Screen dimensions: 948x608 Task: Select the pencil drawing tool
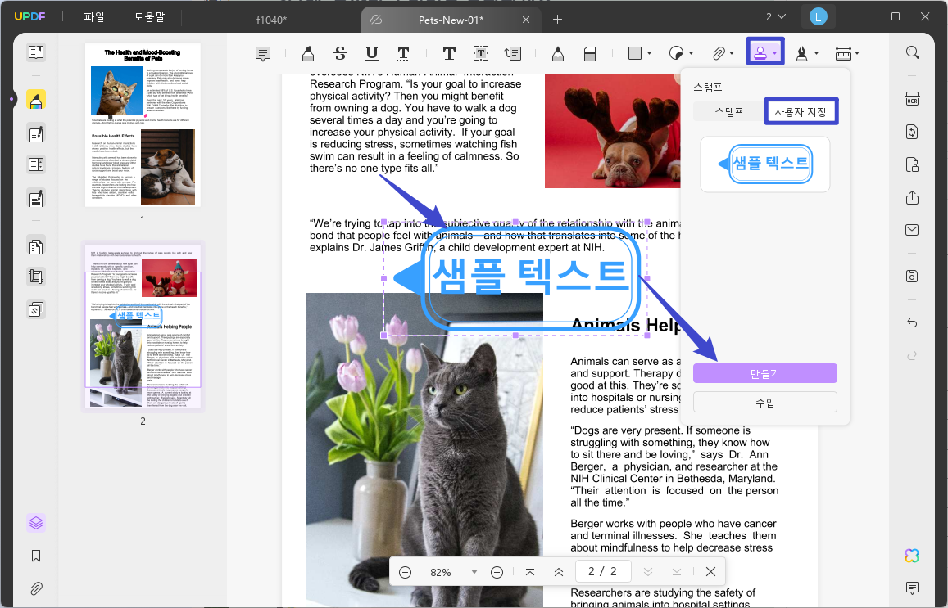[558, 54]
